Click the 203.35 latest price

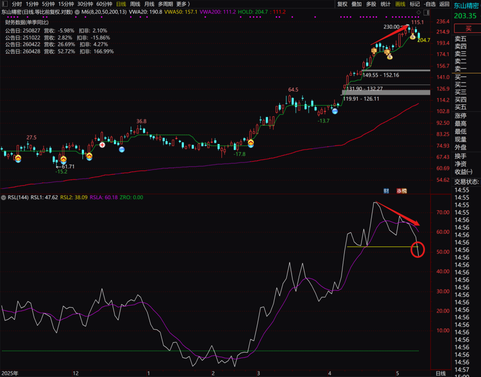coord(465,16)
